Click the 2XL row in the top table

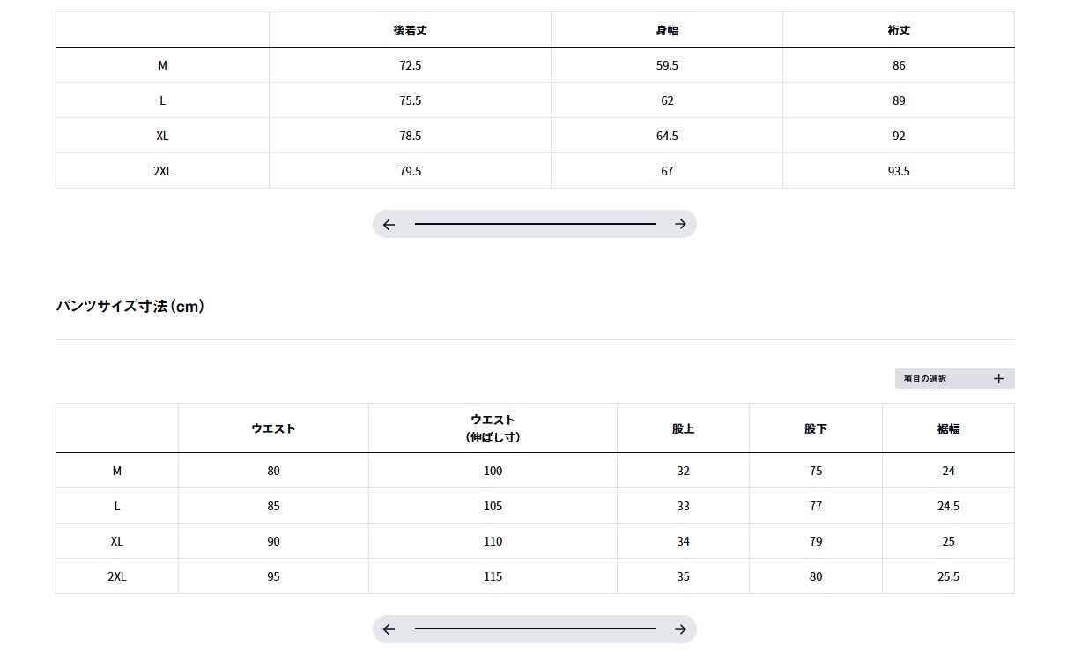(x=535, y=171)
